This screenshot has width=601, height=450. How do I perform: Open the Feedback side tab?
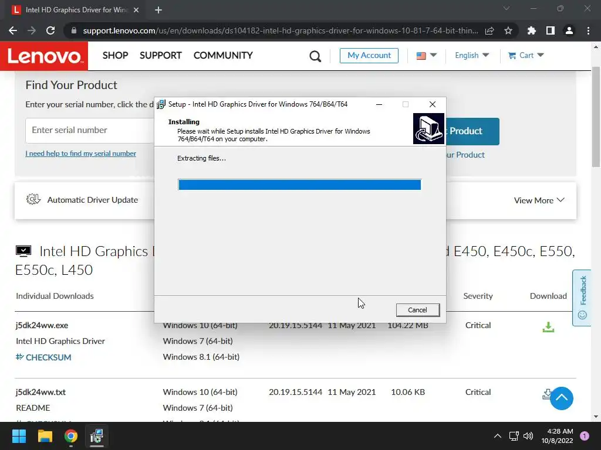point(582,298)
